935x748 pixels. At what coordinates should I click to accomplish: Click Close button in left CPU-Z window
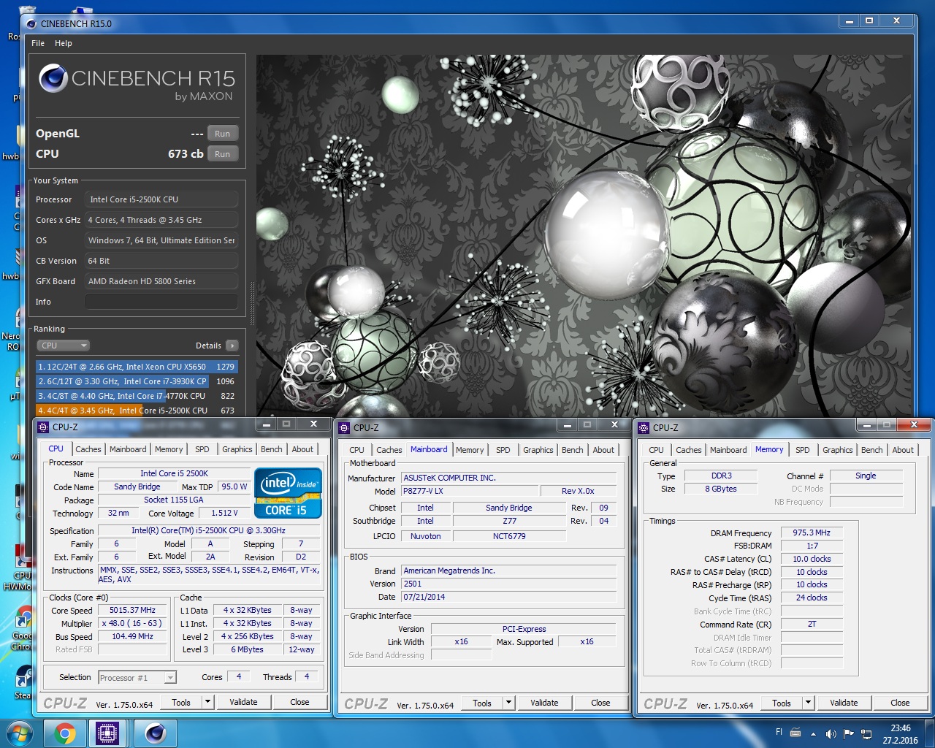(299, 702)
